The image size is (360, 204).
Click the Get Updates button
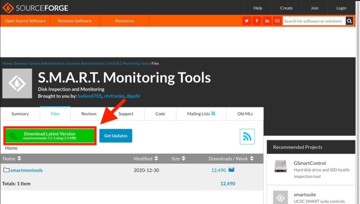(116, 136)
